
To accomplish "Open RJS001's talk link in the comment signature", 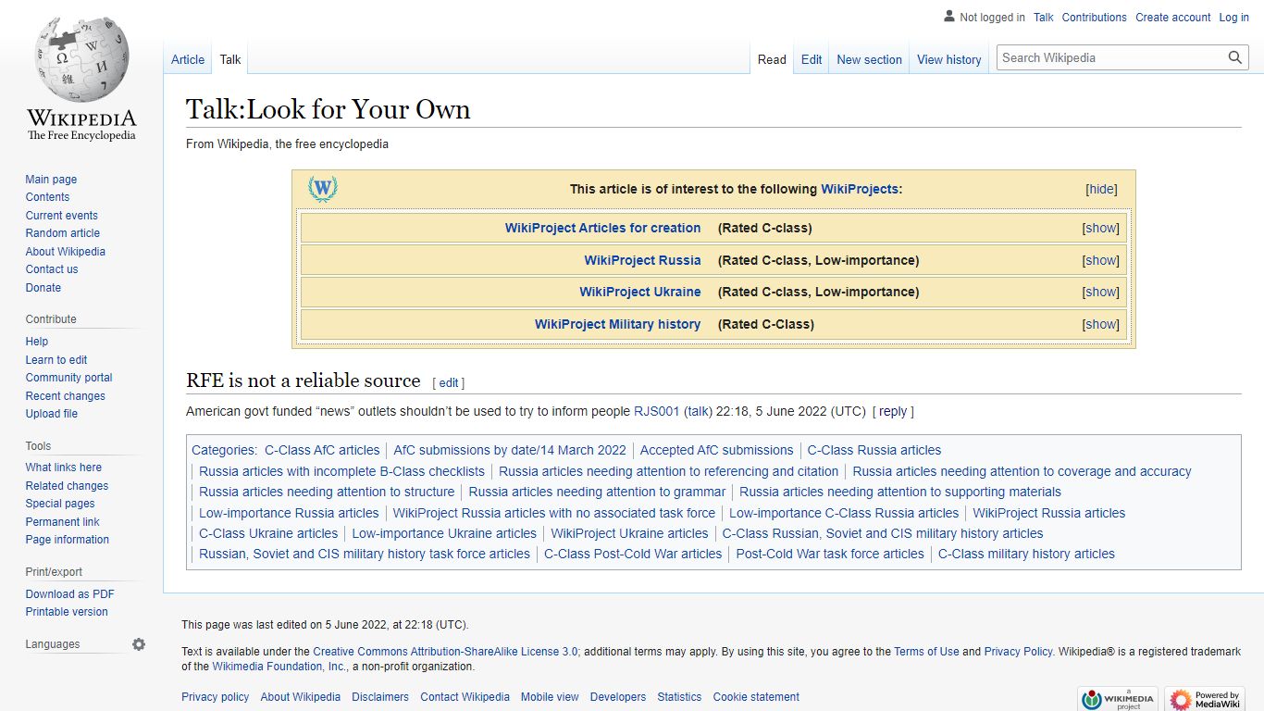I will [x=698, y=411].
